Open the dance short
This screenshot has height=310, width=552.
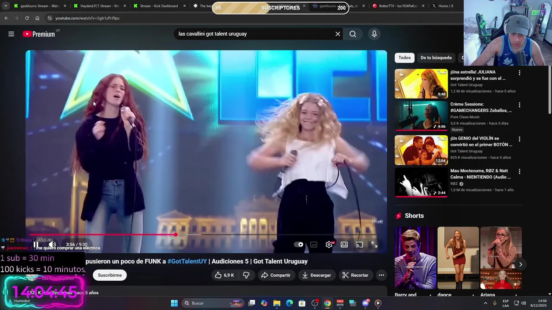tap(458, 258)
